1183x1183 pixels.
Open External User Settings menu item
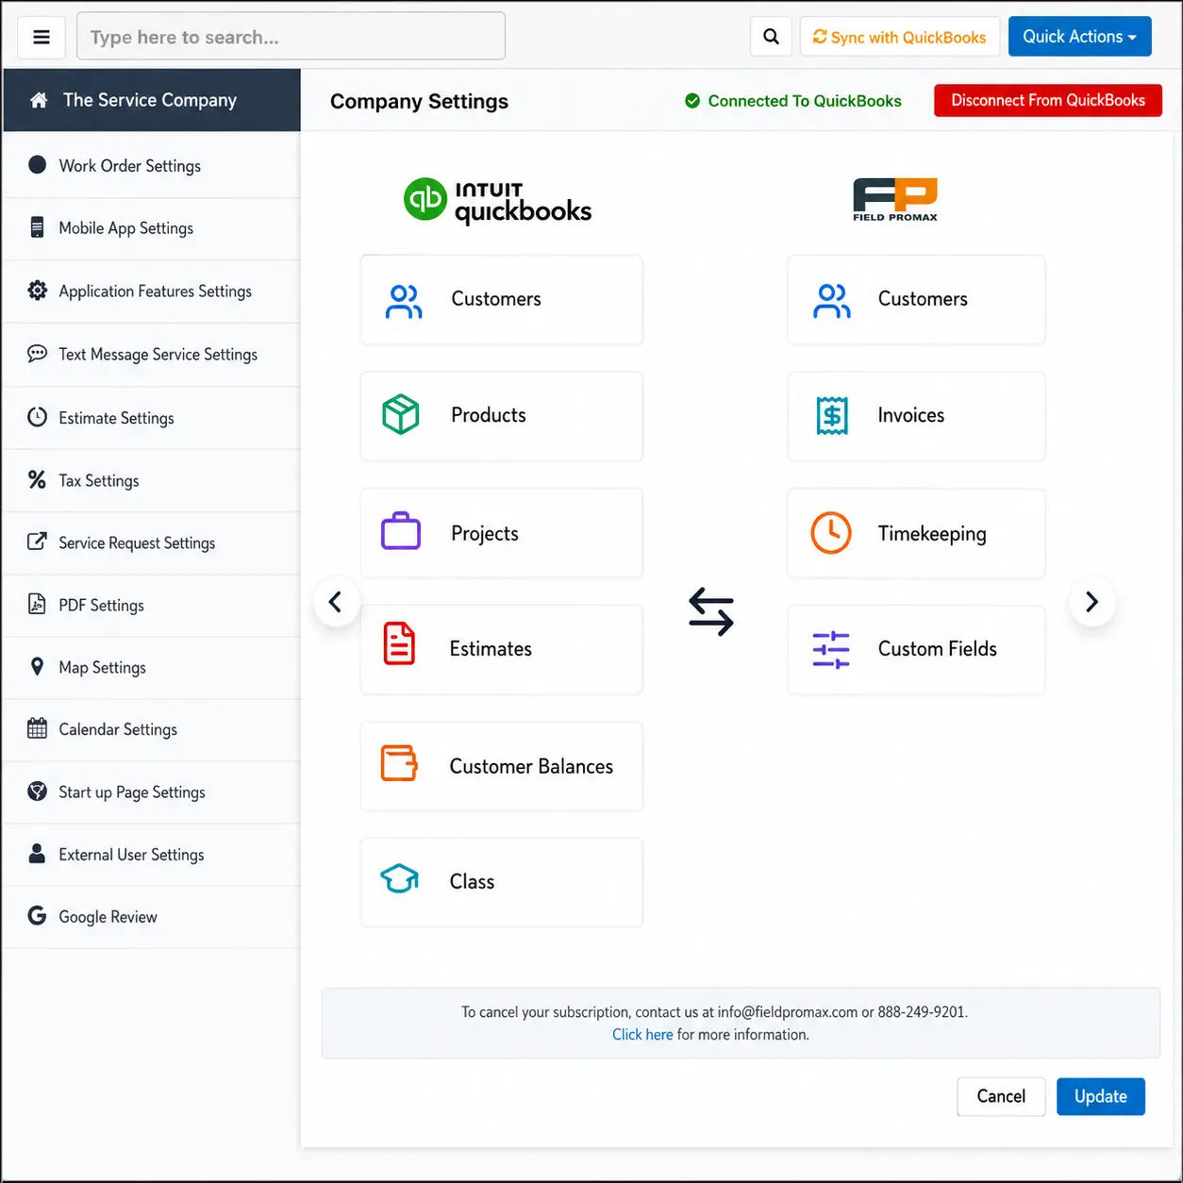tap(151, 854)
